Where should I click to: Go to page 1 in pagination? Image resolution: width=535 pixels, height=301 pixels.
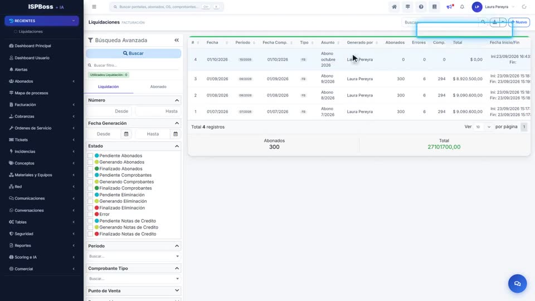click(524, 127)
